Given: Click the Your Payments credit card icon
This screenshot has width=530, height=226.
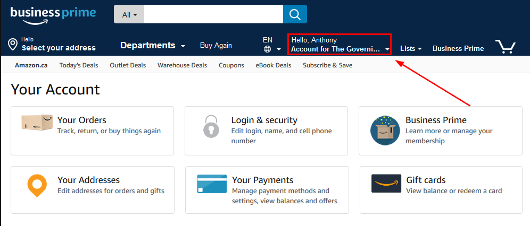Looking at the screenshot, I should point(212,184).
